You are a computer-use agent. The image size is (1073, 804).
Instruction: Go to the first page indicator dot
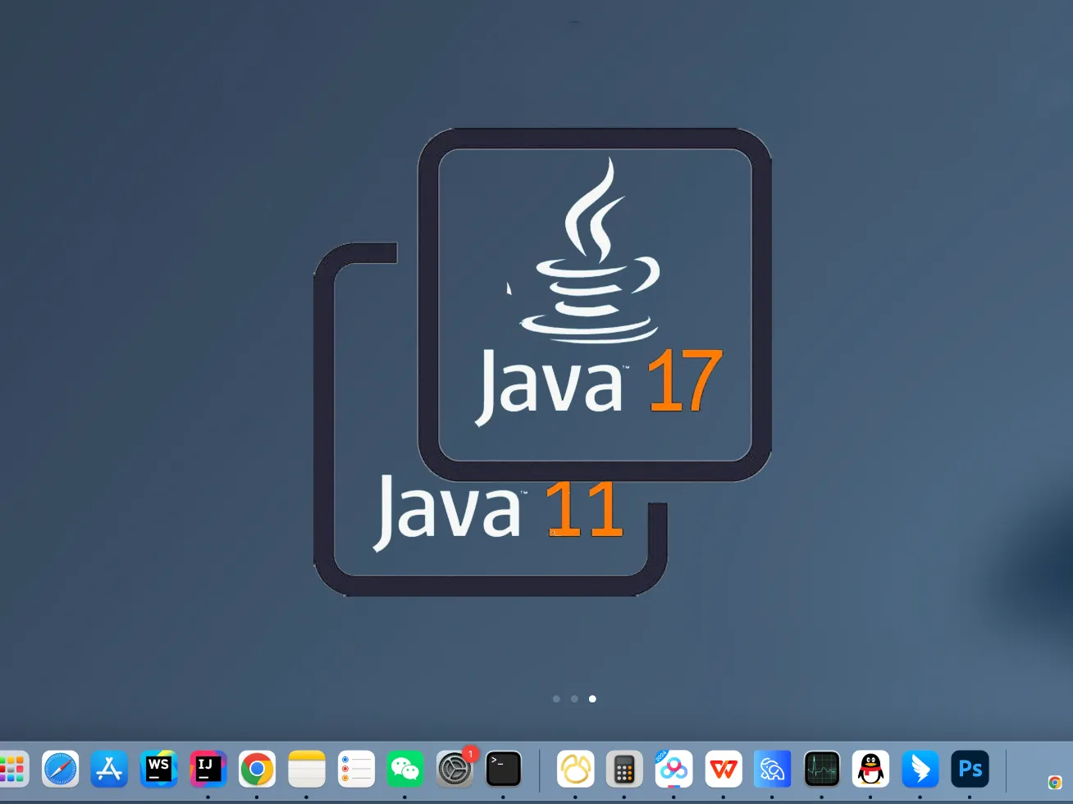point(556,699)
